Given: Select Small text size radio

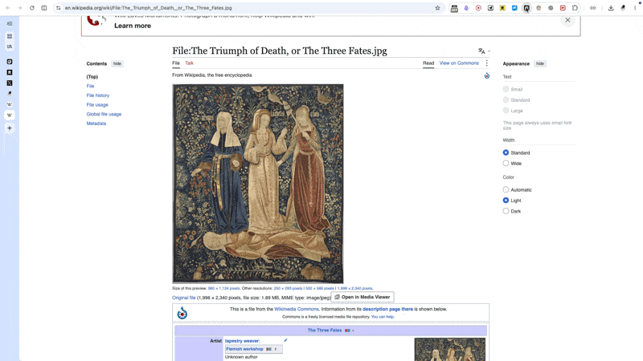Looking at the screenshot, I should (x=506, y=89).
